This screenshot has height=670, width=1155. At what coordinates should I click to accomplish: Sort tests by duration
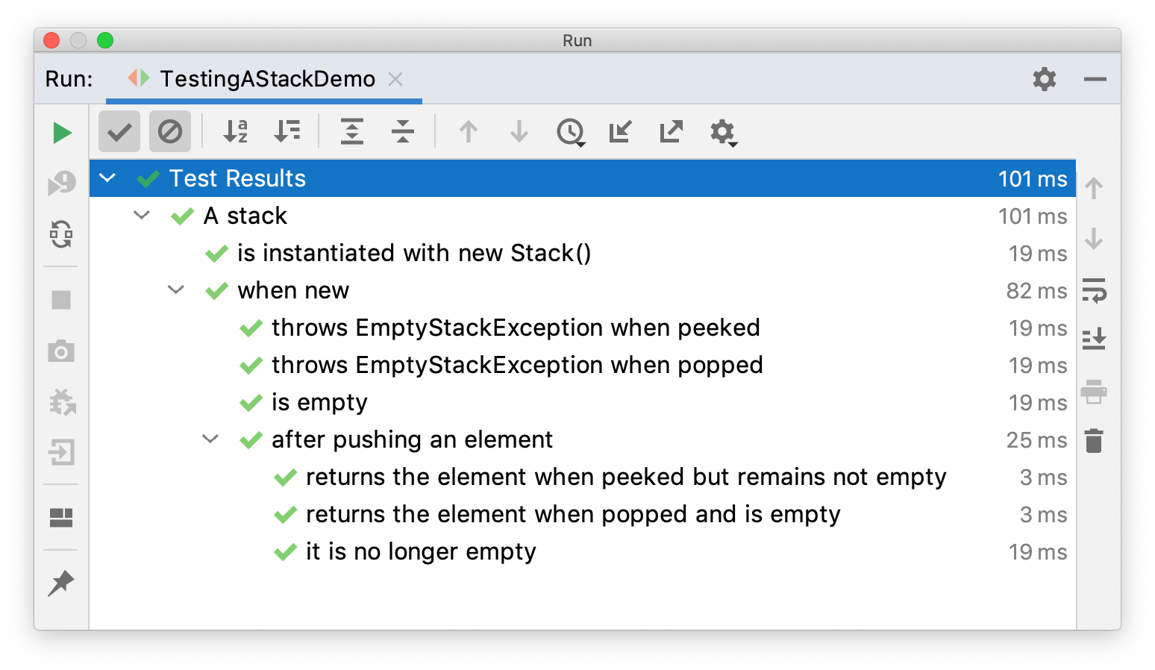[x=288, y=131]
